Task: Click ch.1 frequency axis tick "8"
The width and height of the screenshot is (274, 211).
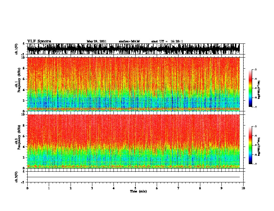Action: coord(24,68)
